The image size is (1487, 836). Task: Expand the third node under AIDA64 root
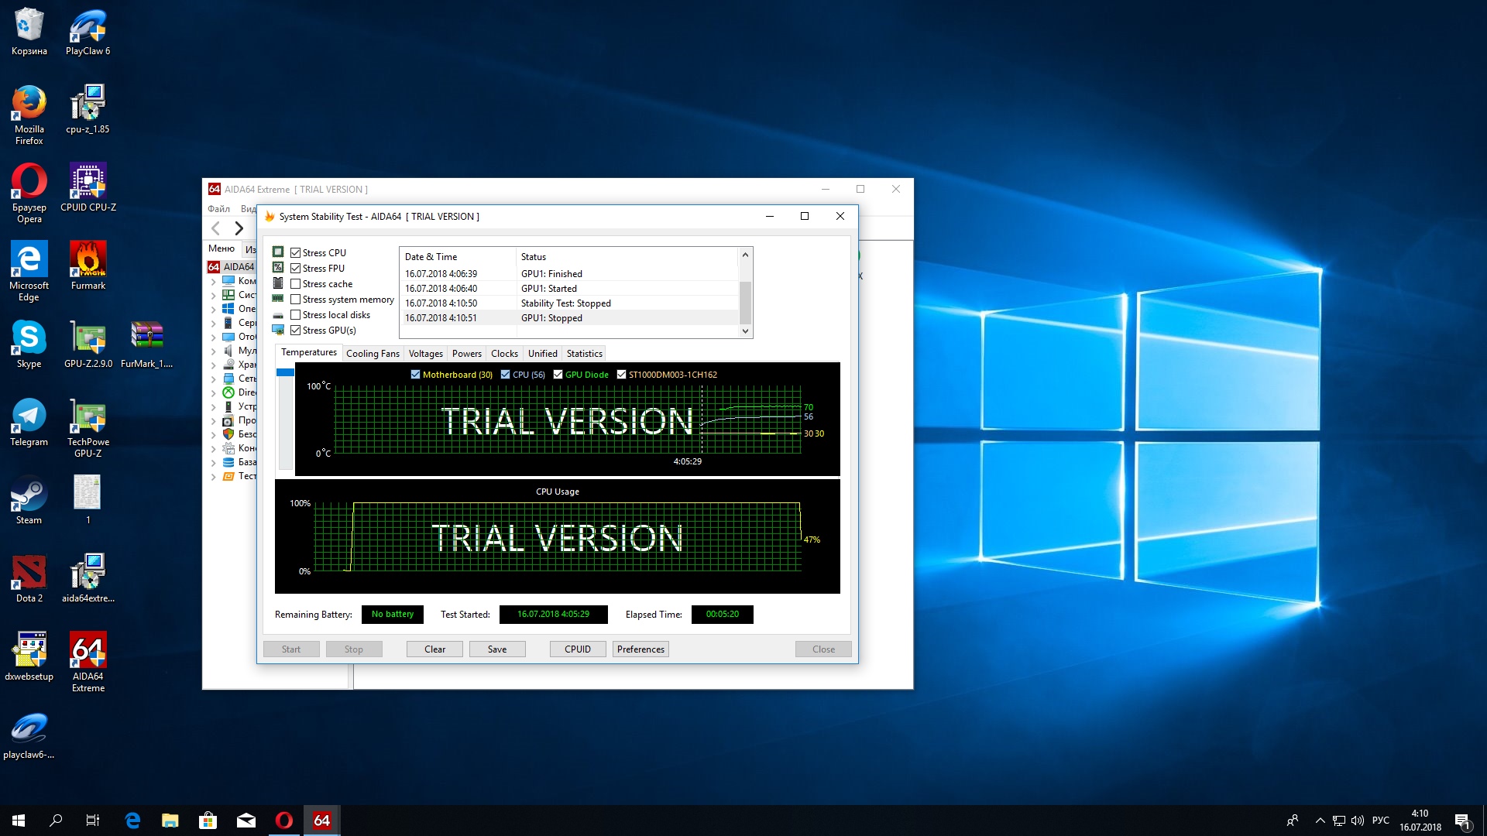214,309
